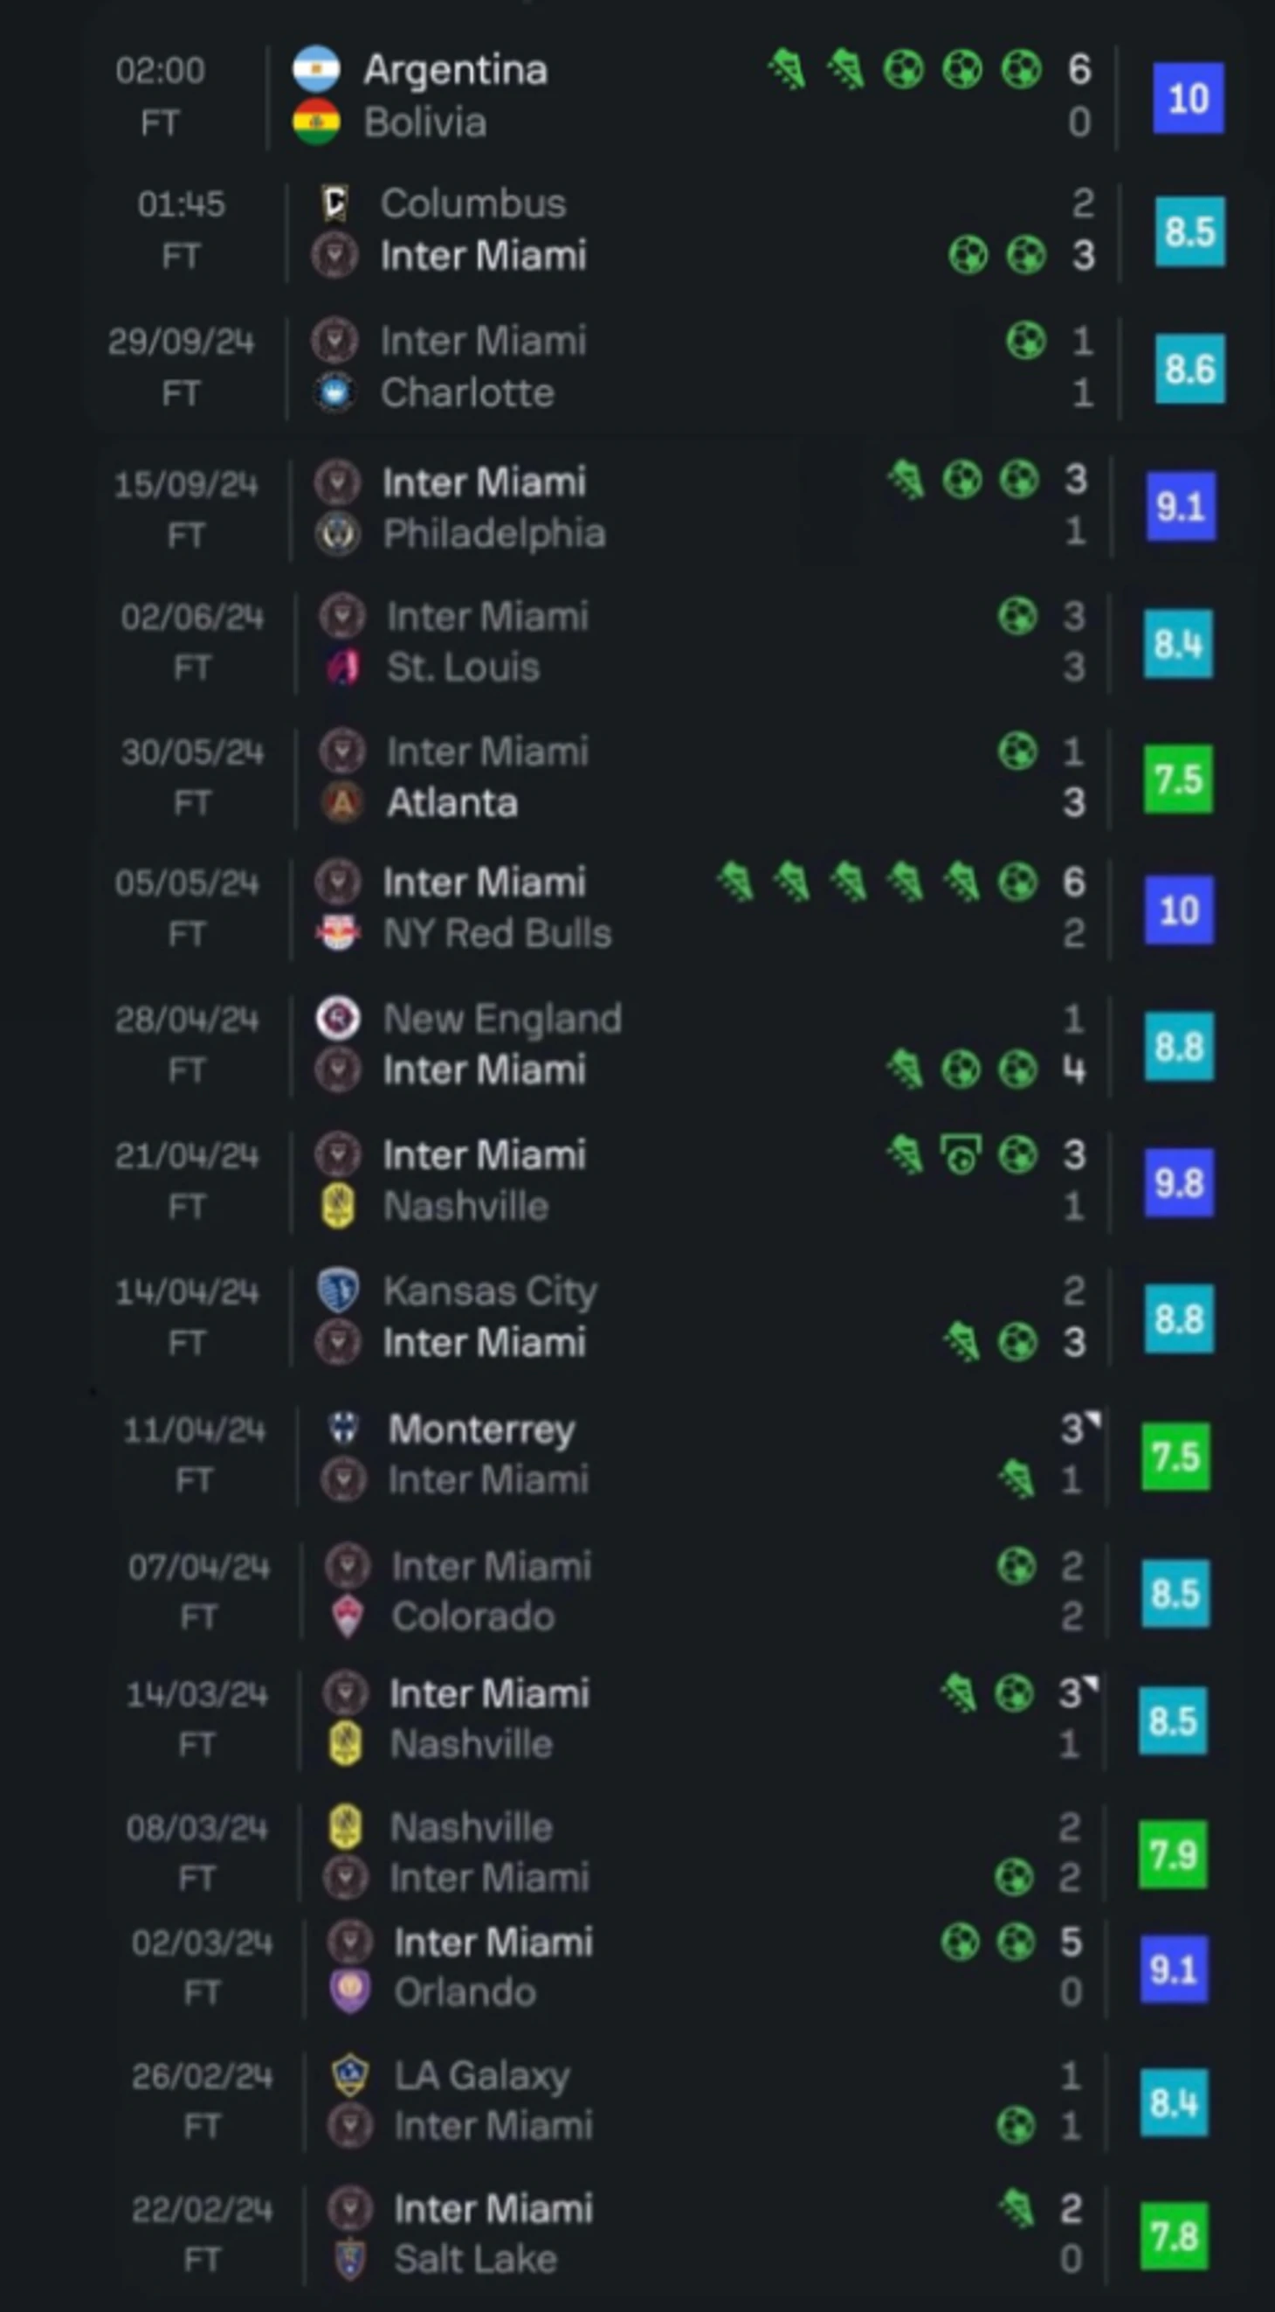Click the goalpost icon in the 21/04/24 match
1275x2312 pixels.
click(x=961, y=1154)
